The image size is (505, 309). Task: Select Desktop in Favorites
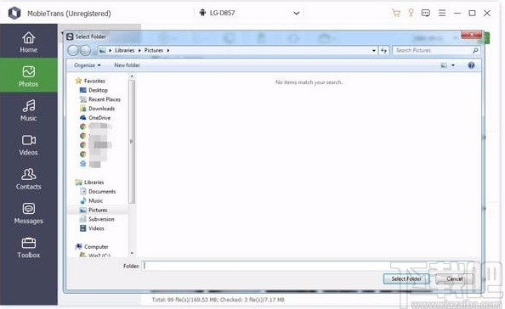[98, 90]
